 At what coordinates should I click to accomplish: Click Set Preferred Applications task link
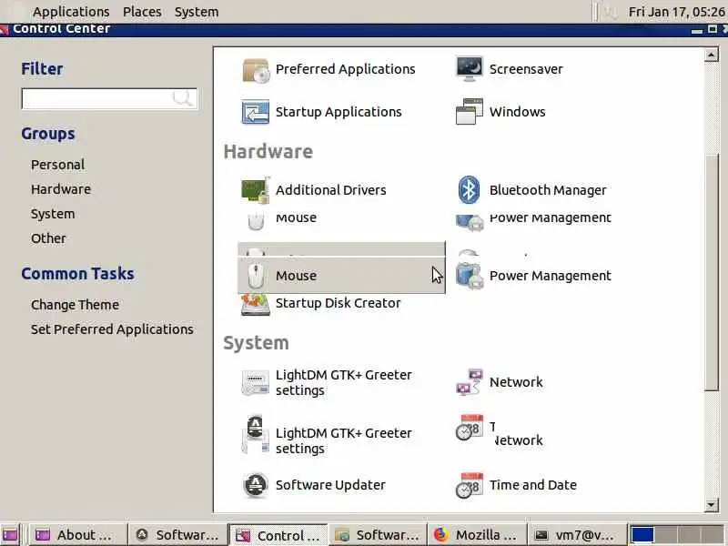point(112,329)
